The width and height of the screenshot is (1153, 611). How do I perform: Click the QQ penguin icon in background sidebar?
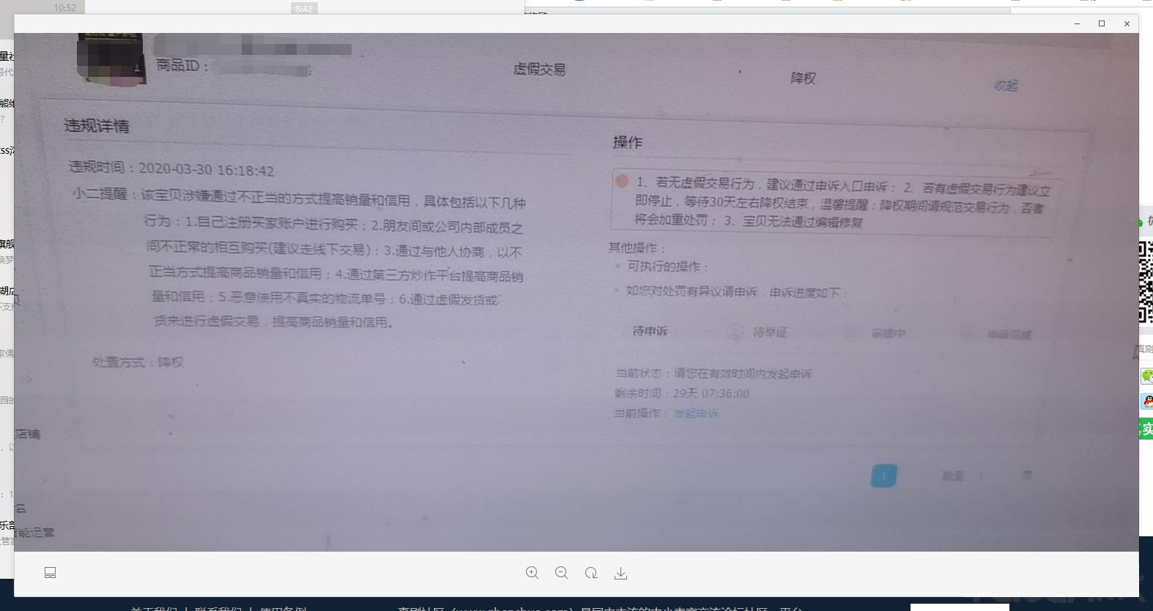coord(1147,401)
